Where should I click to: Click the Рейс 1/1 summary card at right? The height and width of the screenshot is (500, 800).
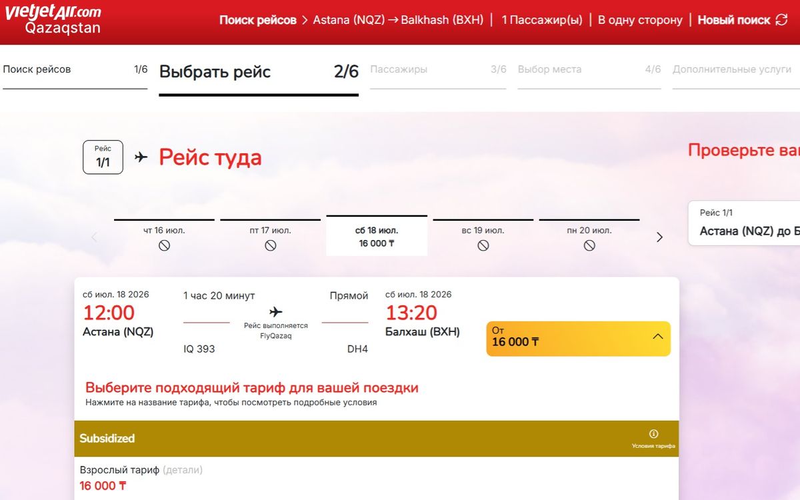tap(744, 223)
